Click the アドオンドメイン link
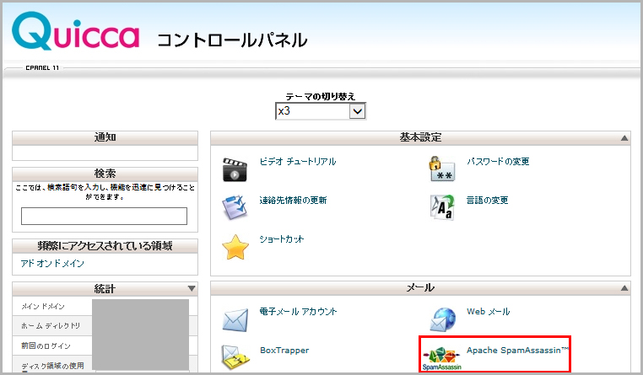643x375 pixels. tap(52, 264)
